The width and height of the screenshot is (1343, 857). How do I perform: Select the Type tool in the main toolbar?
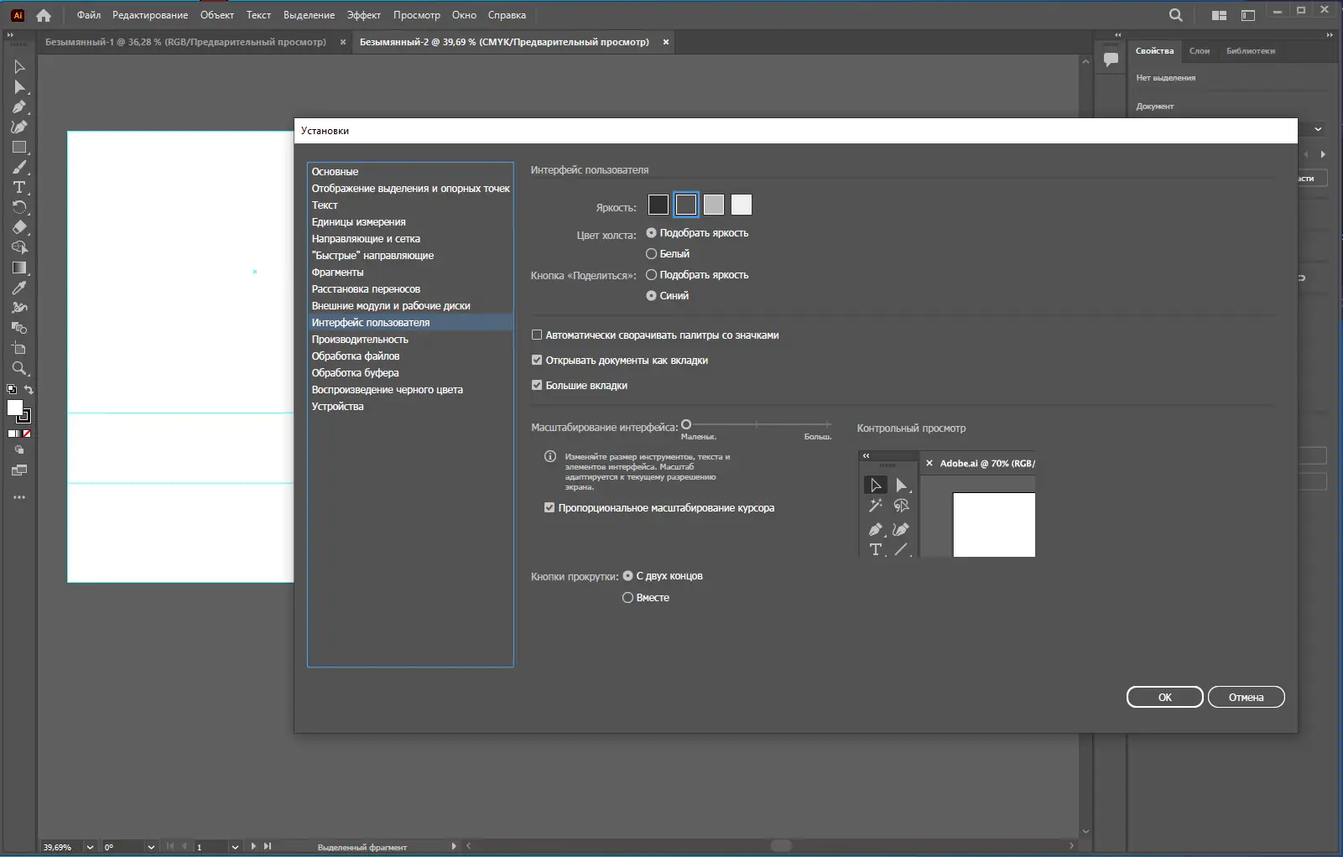19,188
